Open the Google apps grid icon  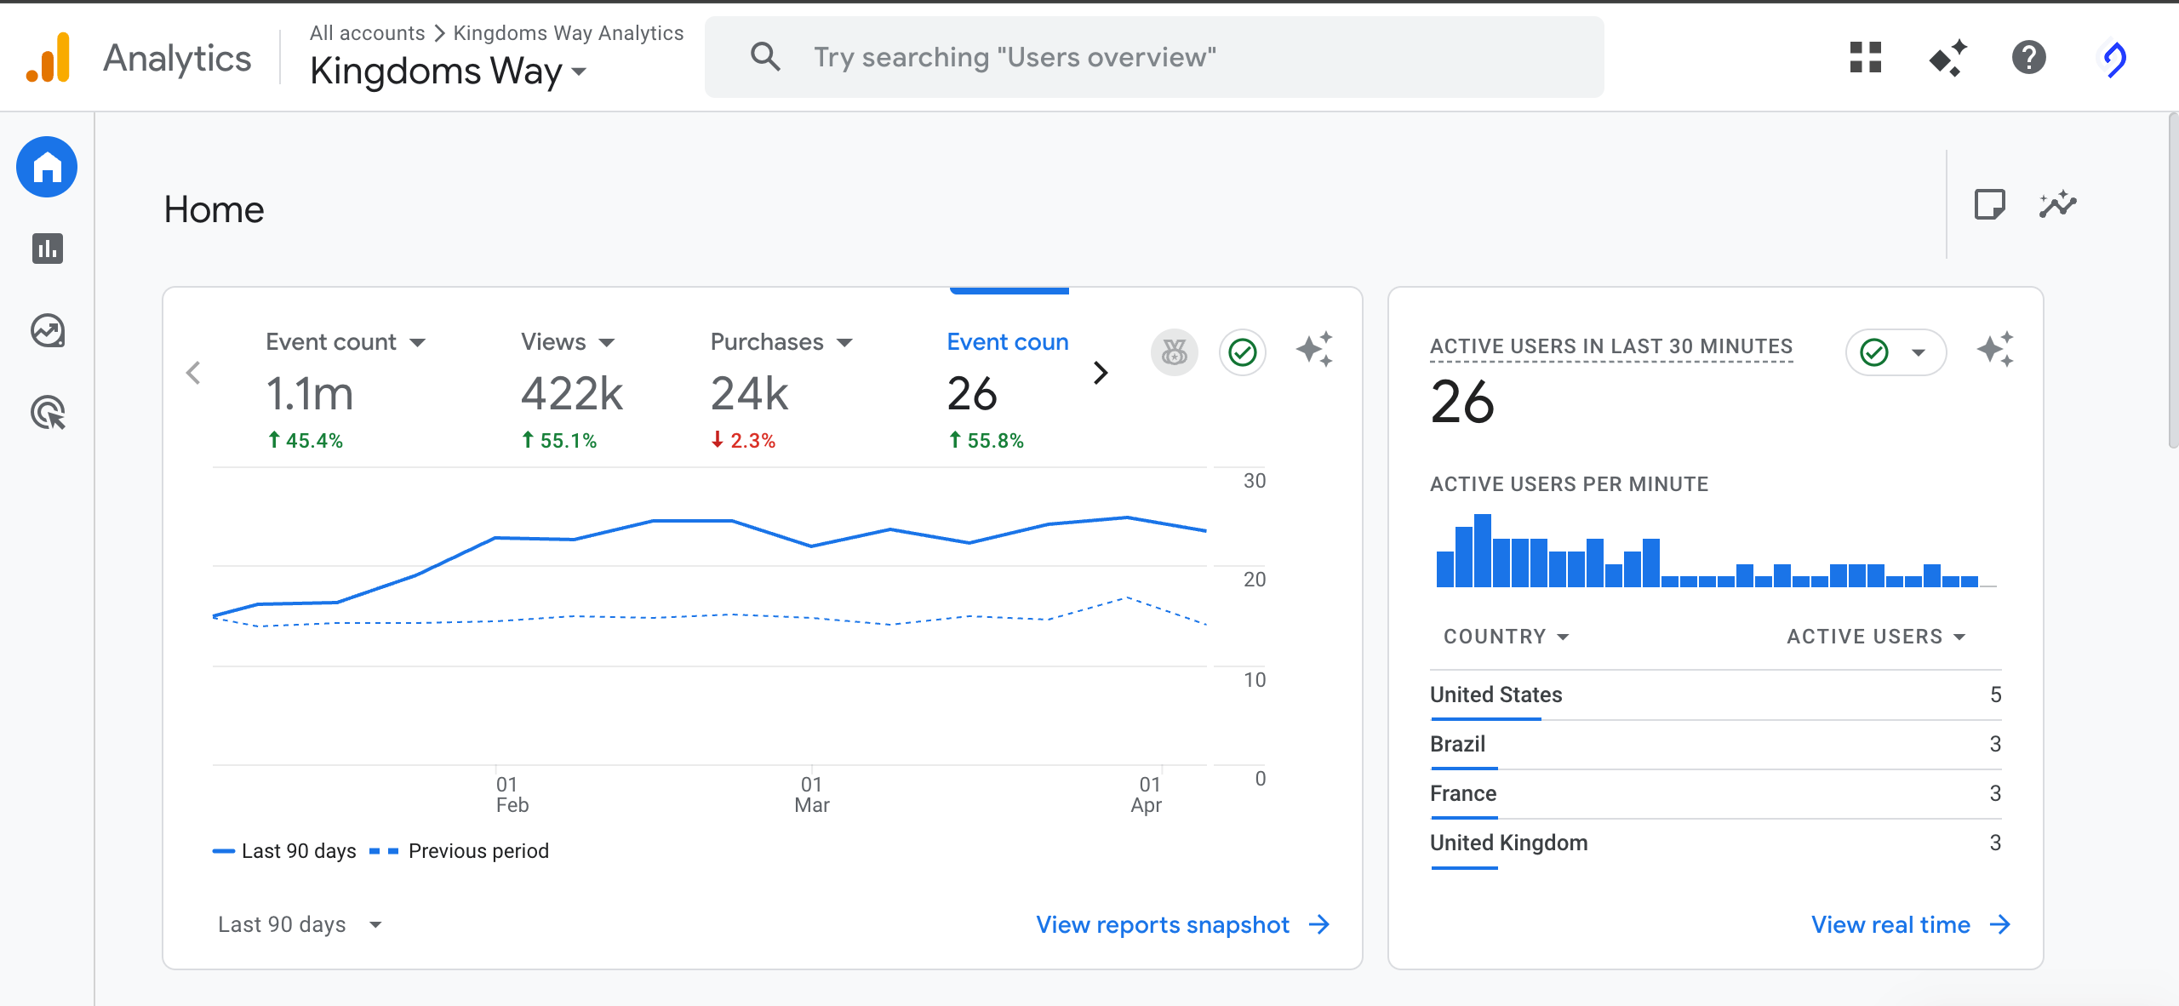[x=1866, y=58]
